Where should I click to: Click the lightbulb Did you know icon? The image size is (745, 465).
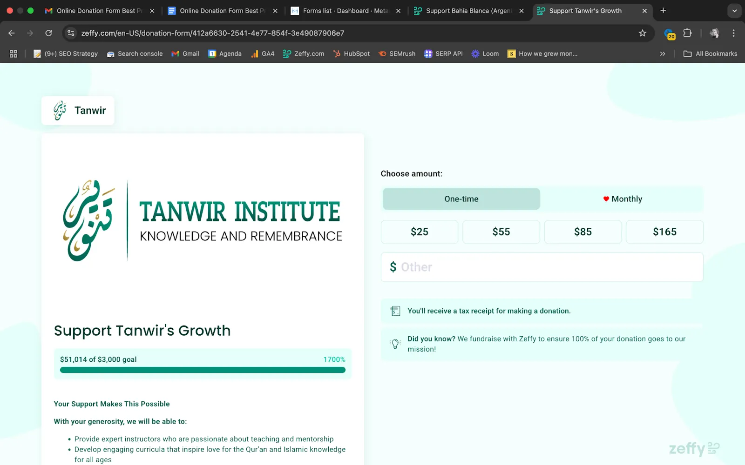395,344
